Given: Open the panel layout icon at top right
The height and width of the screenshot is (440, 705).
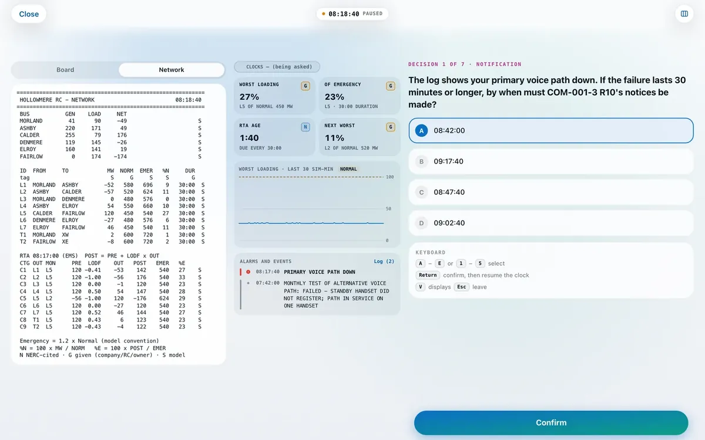Looking at the screenshot, I should 684,14.
